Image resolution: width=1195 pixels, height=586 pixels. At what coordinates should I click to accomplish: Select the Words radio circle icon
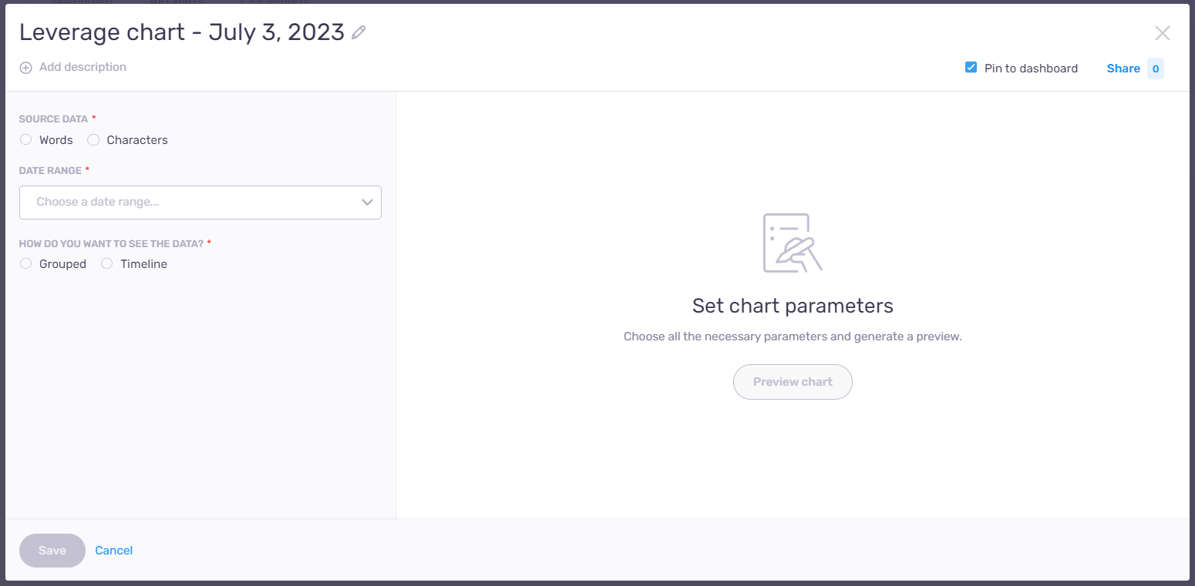point(25,139)
